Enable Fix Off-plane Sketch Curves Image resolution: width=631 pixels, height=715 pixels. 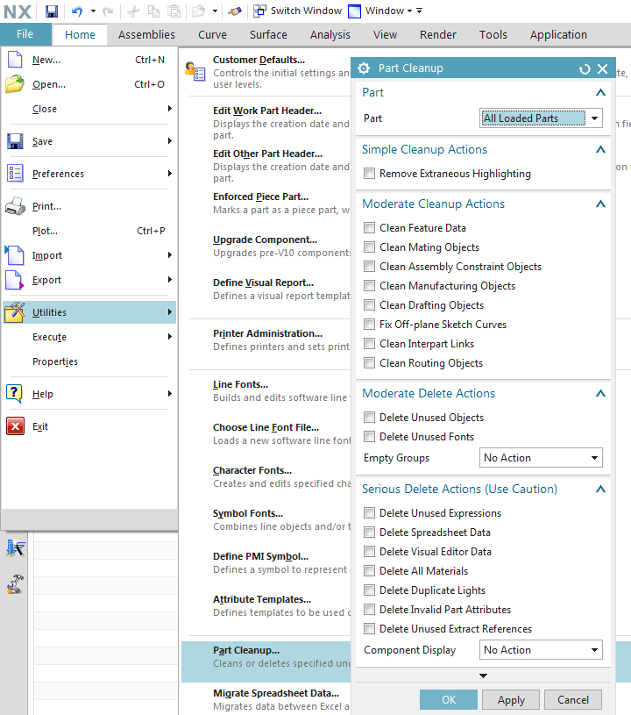pos(370,325)
